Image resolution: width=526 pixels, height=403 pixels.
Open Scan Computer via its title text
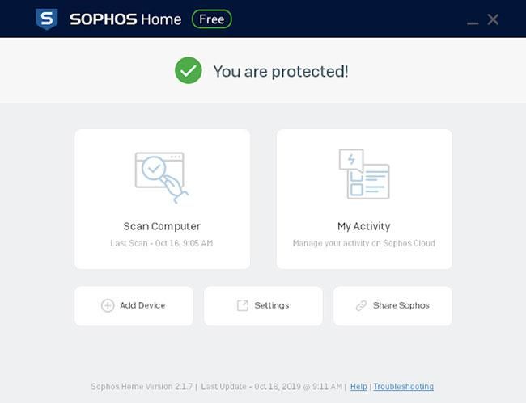click(162, 226)
